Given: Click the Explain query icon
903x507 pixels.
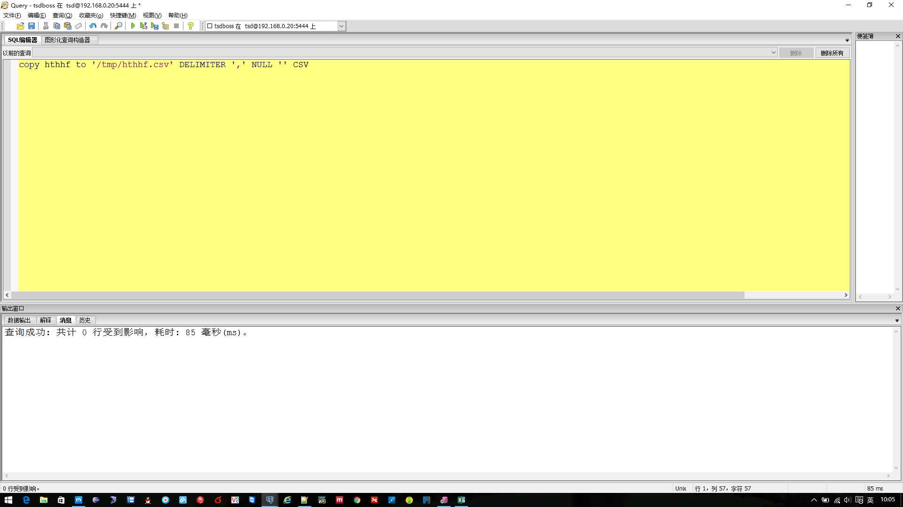Looking at the screenshot, I should click(x=166, y=26).
